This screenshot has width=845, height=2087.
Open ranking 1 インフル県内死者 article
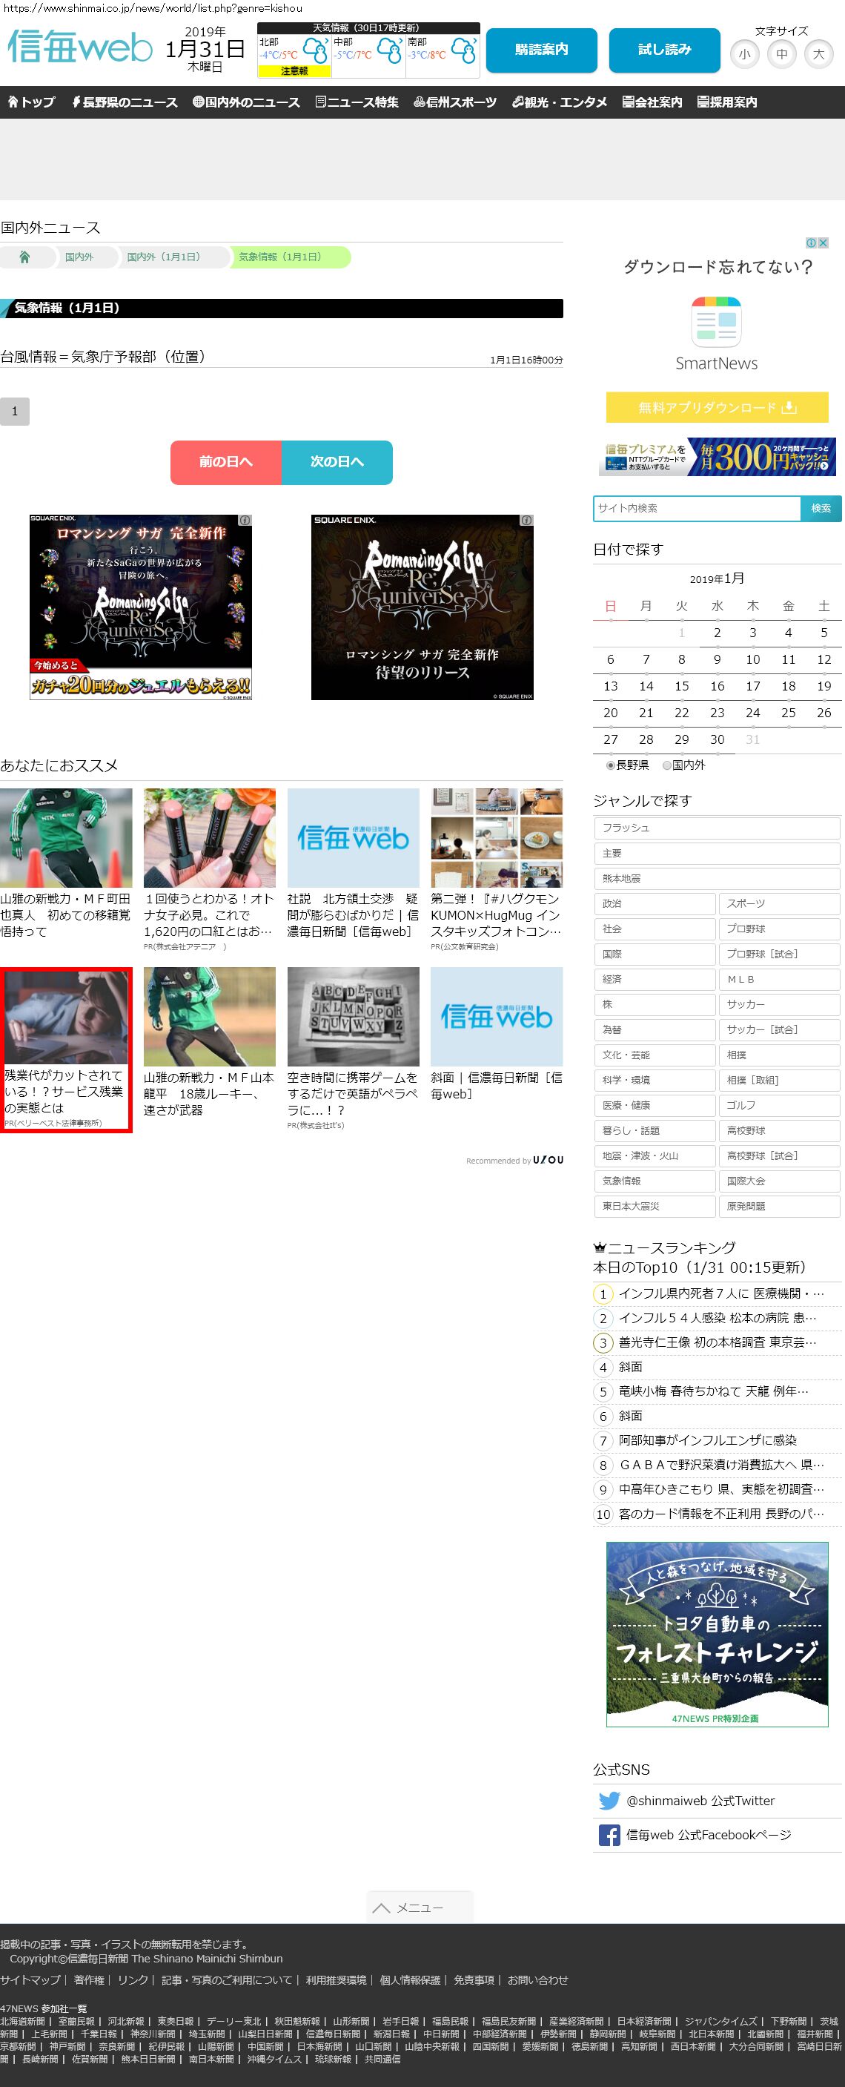(x=721, y=1294)
